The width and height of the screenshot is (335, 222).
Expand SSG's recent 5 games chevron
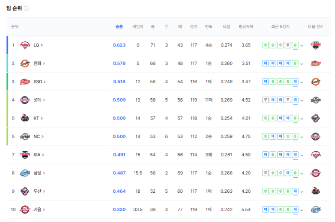[x=301, y=82]
